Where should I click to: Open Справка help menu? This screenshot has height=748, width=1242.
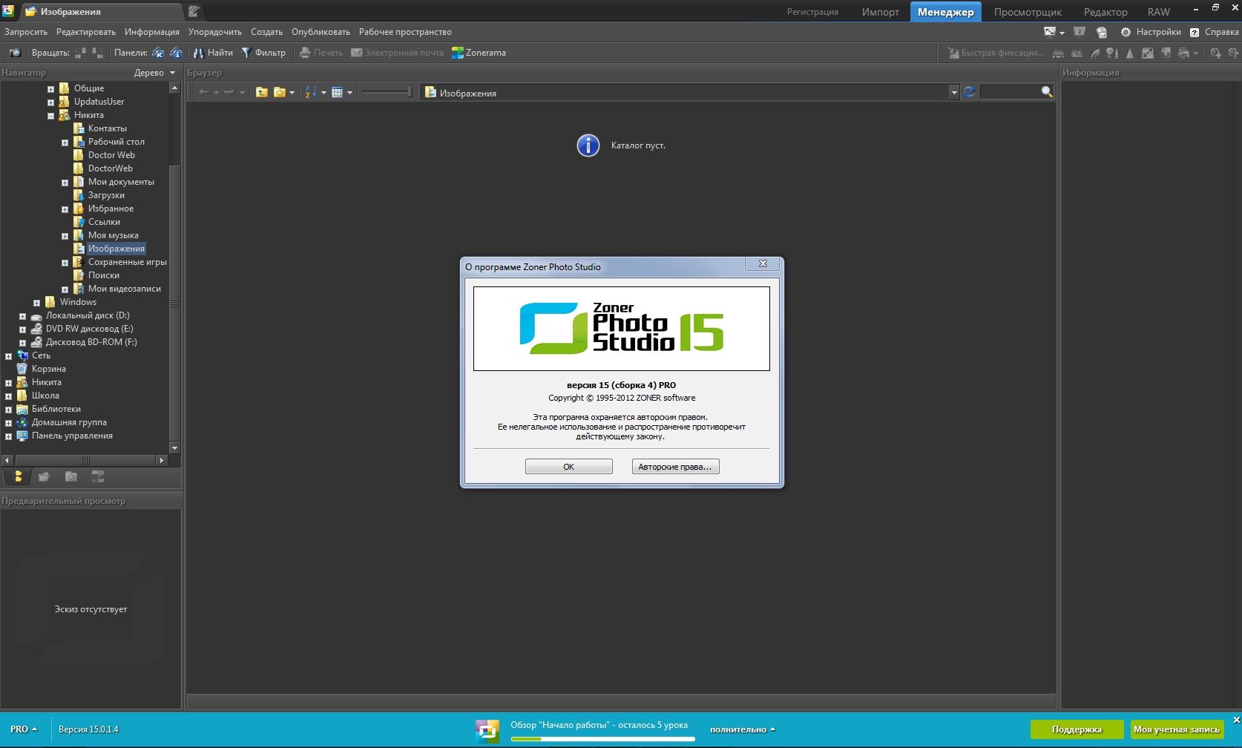1215,32
